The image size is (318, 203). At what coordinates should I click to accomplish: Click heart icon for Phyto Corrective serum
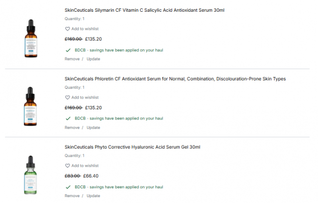pos(68,166)
